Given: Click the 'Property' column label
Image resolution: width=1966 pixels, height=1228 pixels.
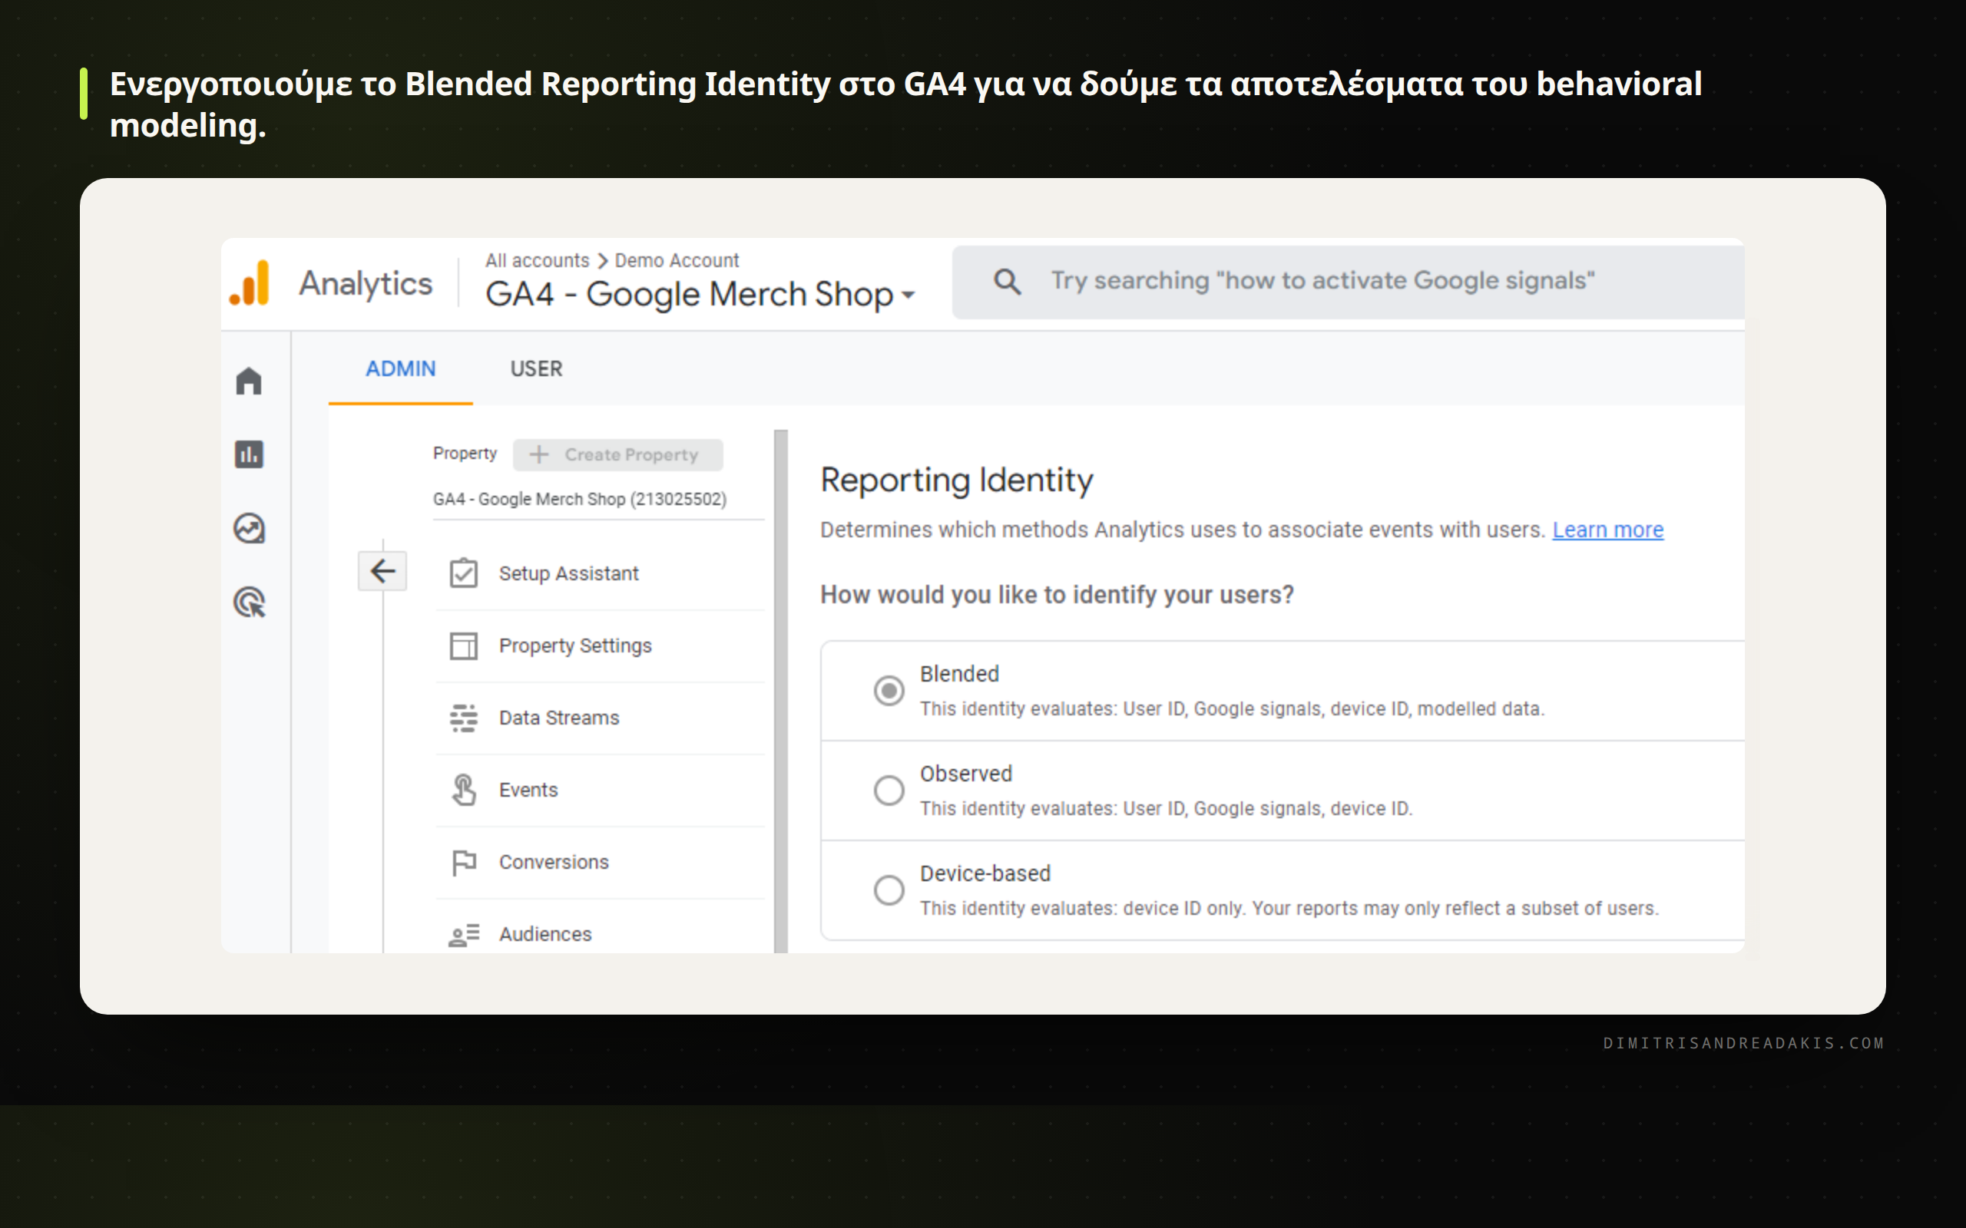Looking at the screenshot, I should pyautogui.click(x=465, y=453).
